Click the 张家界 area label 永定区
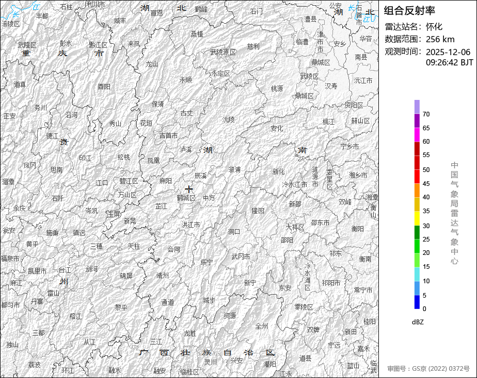477x378 pixels. tap(220, 73)
